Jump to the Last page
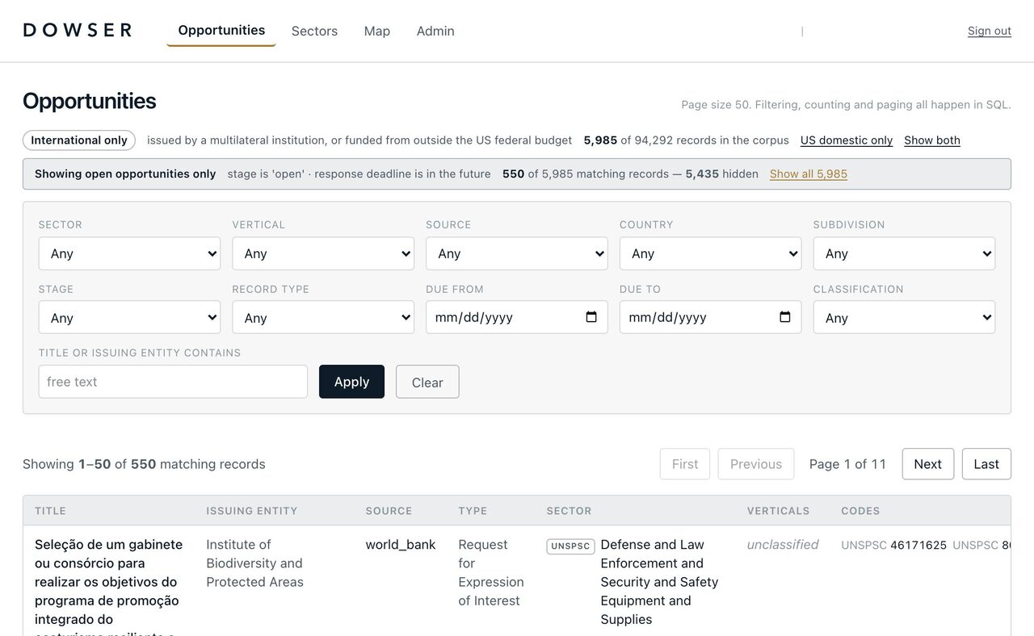 (986, 464)
